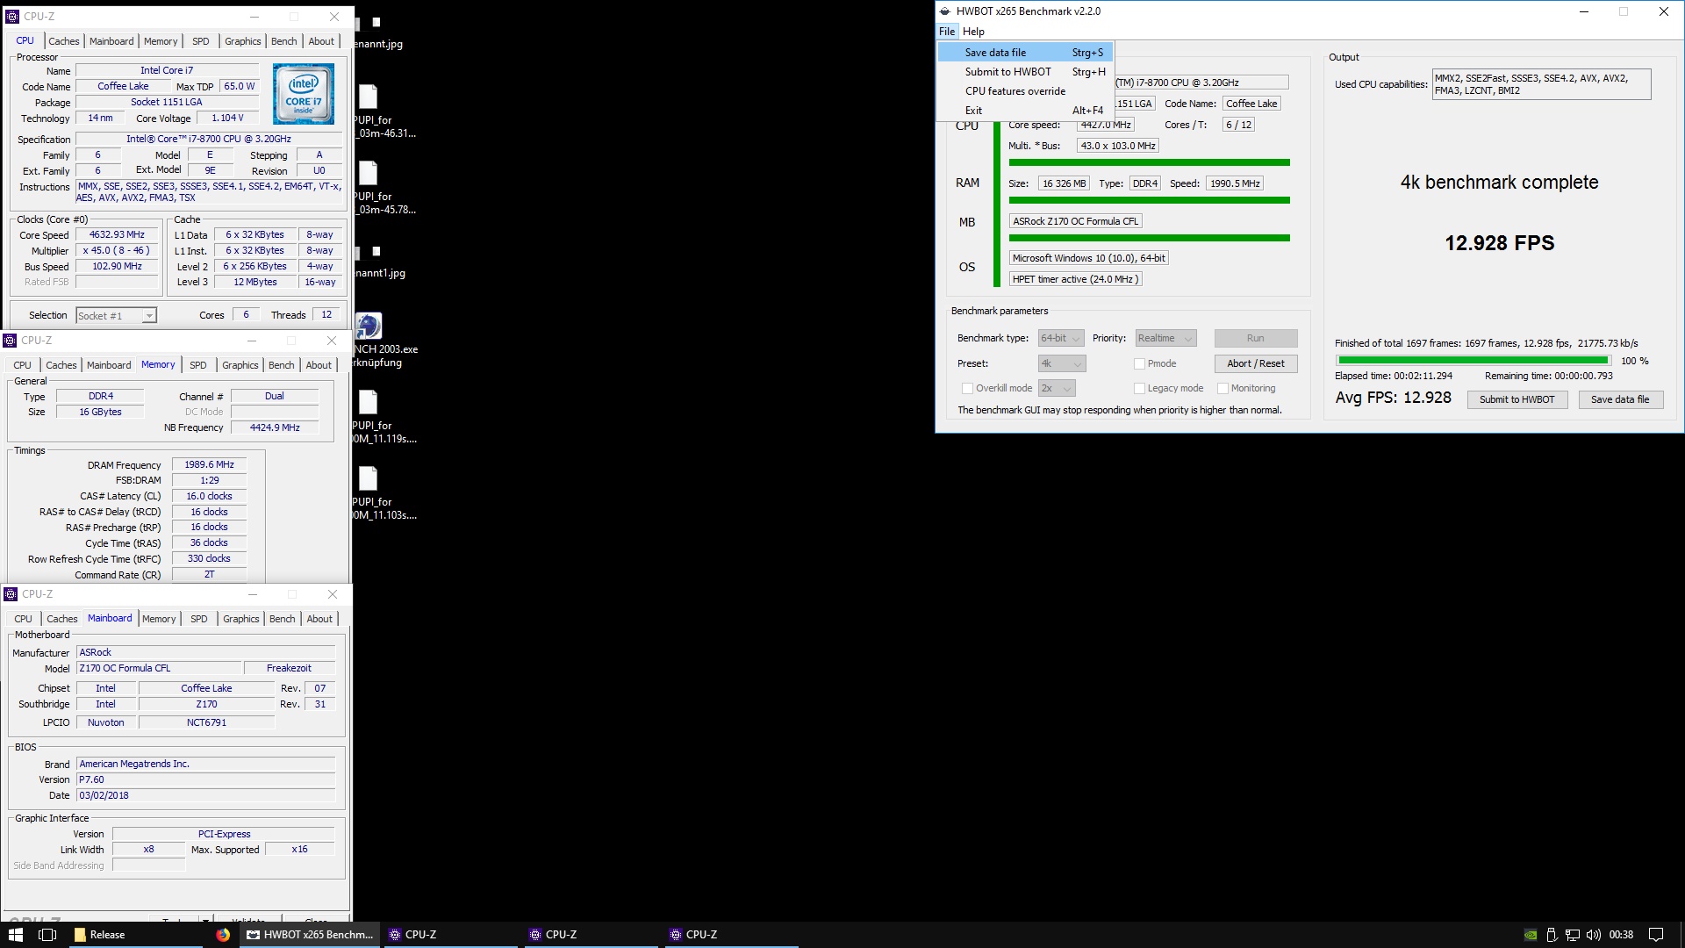
Task: Open the File menu in HWBOT x265
Action: tap(947, 31)
